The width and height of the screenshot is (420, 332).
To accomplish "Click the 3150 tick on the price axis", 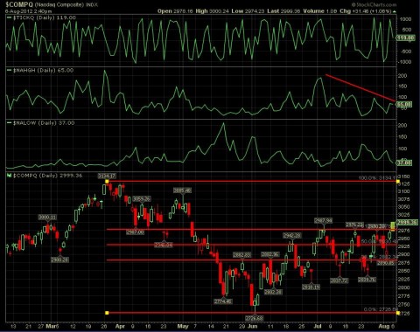I will 404,176.
